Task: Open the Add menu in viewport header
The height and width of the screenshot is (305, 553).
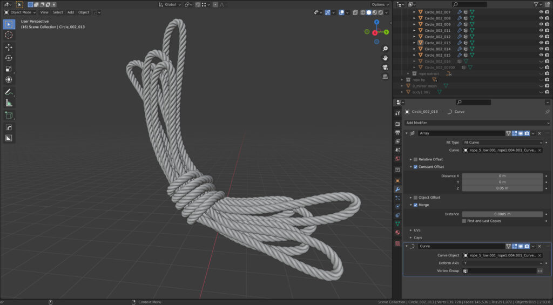Action: (71, 12)
